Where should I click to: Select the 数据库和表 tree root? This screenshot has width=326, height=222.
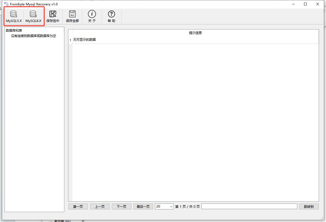coord(14,31)
